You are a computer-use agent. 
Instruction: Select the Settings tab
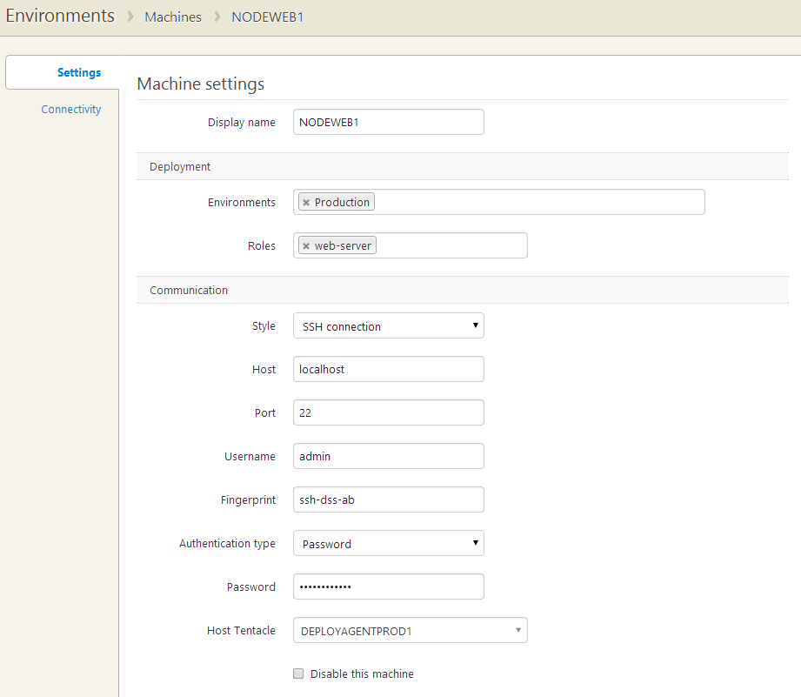79,72
